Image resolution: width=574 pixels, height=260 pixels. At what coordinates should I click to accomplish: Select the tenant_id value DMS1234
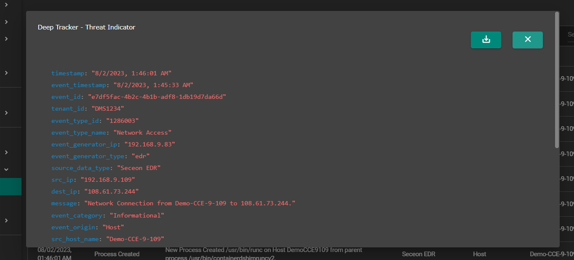[x=107, y=109]
